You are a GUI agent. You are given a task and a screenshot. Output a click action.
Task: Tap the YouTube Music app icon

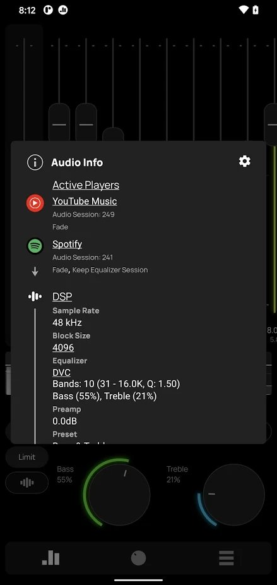[35, 203]
